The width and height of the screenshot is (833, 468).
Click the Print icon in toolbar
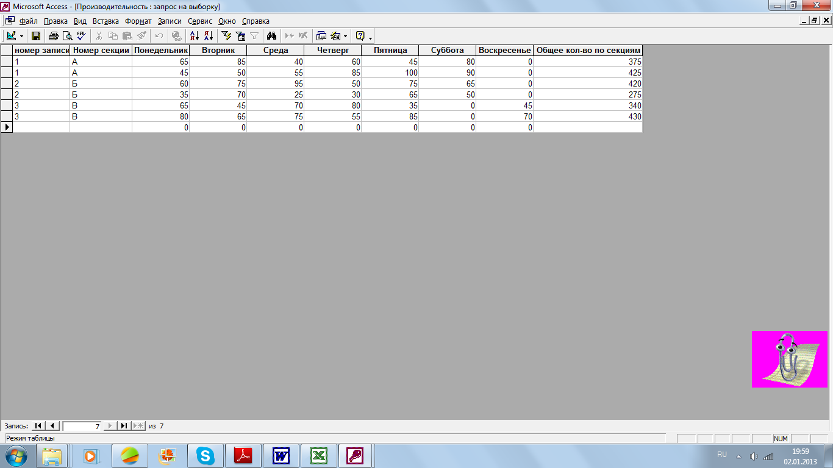pyautogui.click(x=54, y=36)
